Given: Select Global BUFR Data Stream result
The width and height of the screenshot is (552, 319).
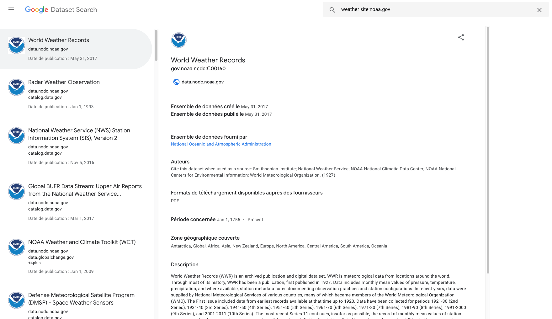Looking at the screenshot, I should point(76,202).
